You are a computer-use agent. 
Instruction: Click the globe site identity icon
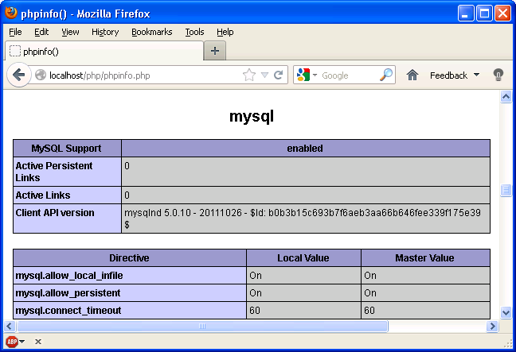[41, 75]
